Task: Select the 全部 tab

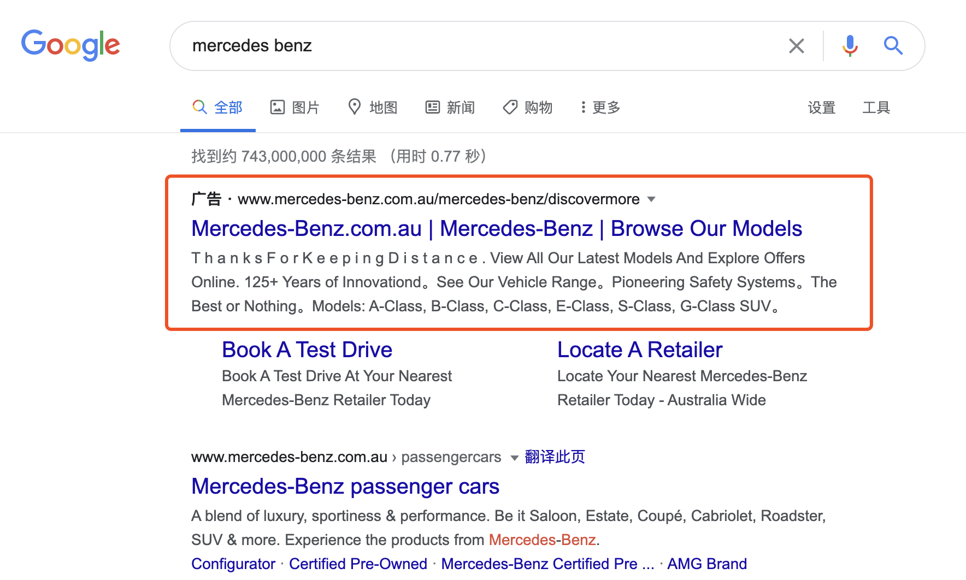Action: pyautogui.click(x=217, y=108)
